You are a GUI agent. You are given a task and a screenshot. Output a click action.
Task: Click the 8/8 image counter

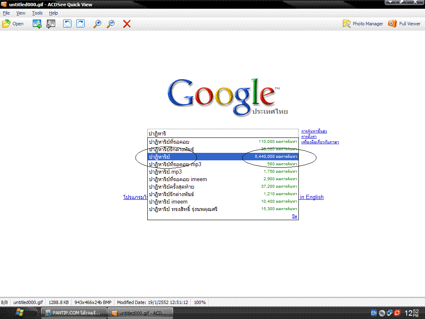click(x=4, y=302)
